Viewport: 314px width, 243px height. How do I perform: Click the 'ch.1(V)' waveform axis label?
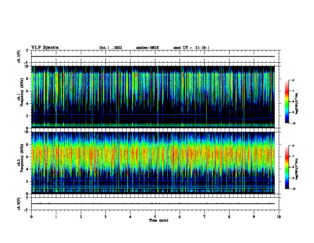click(19, 56)
